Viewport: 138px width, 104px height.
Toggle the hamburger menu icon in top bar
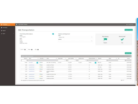pos(17,24)
